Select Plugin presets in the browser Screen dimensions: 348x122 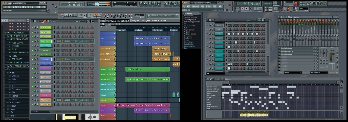pos(189,30)
